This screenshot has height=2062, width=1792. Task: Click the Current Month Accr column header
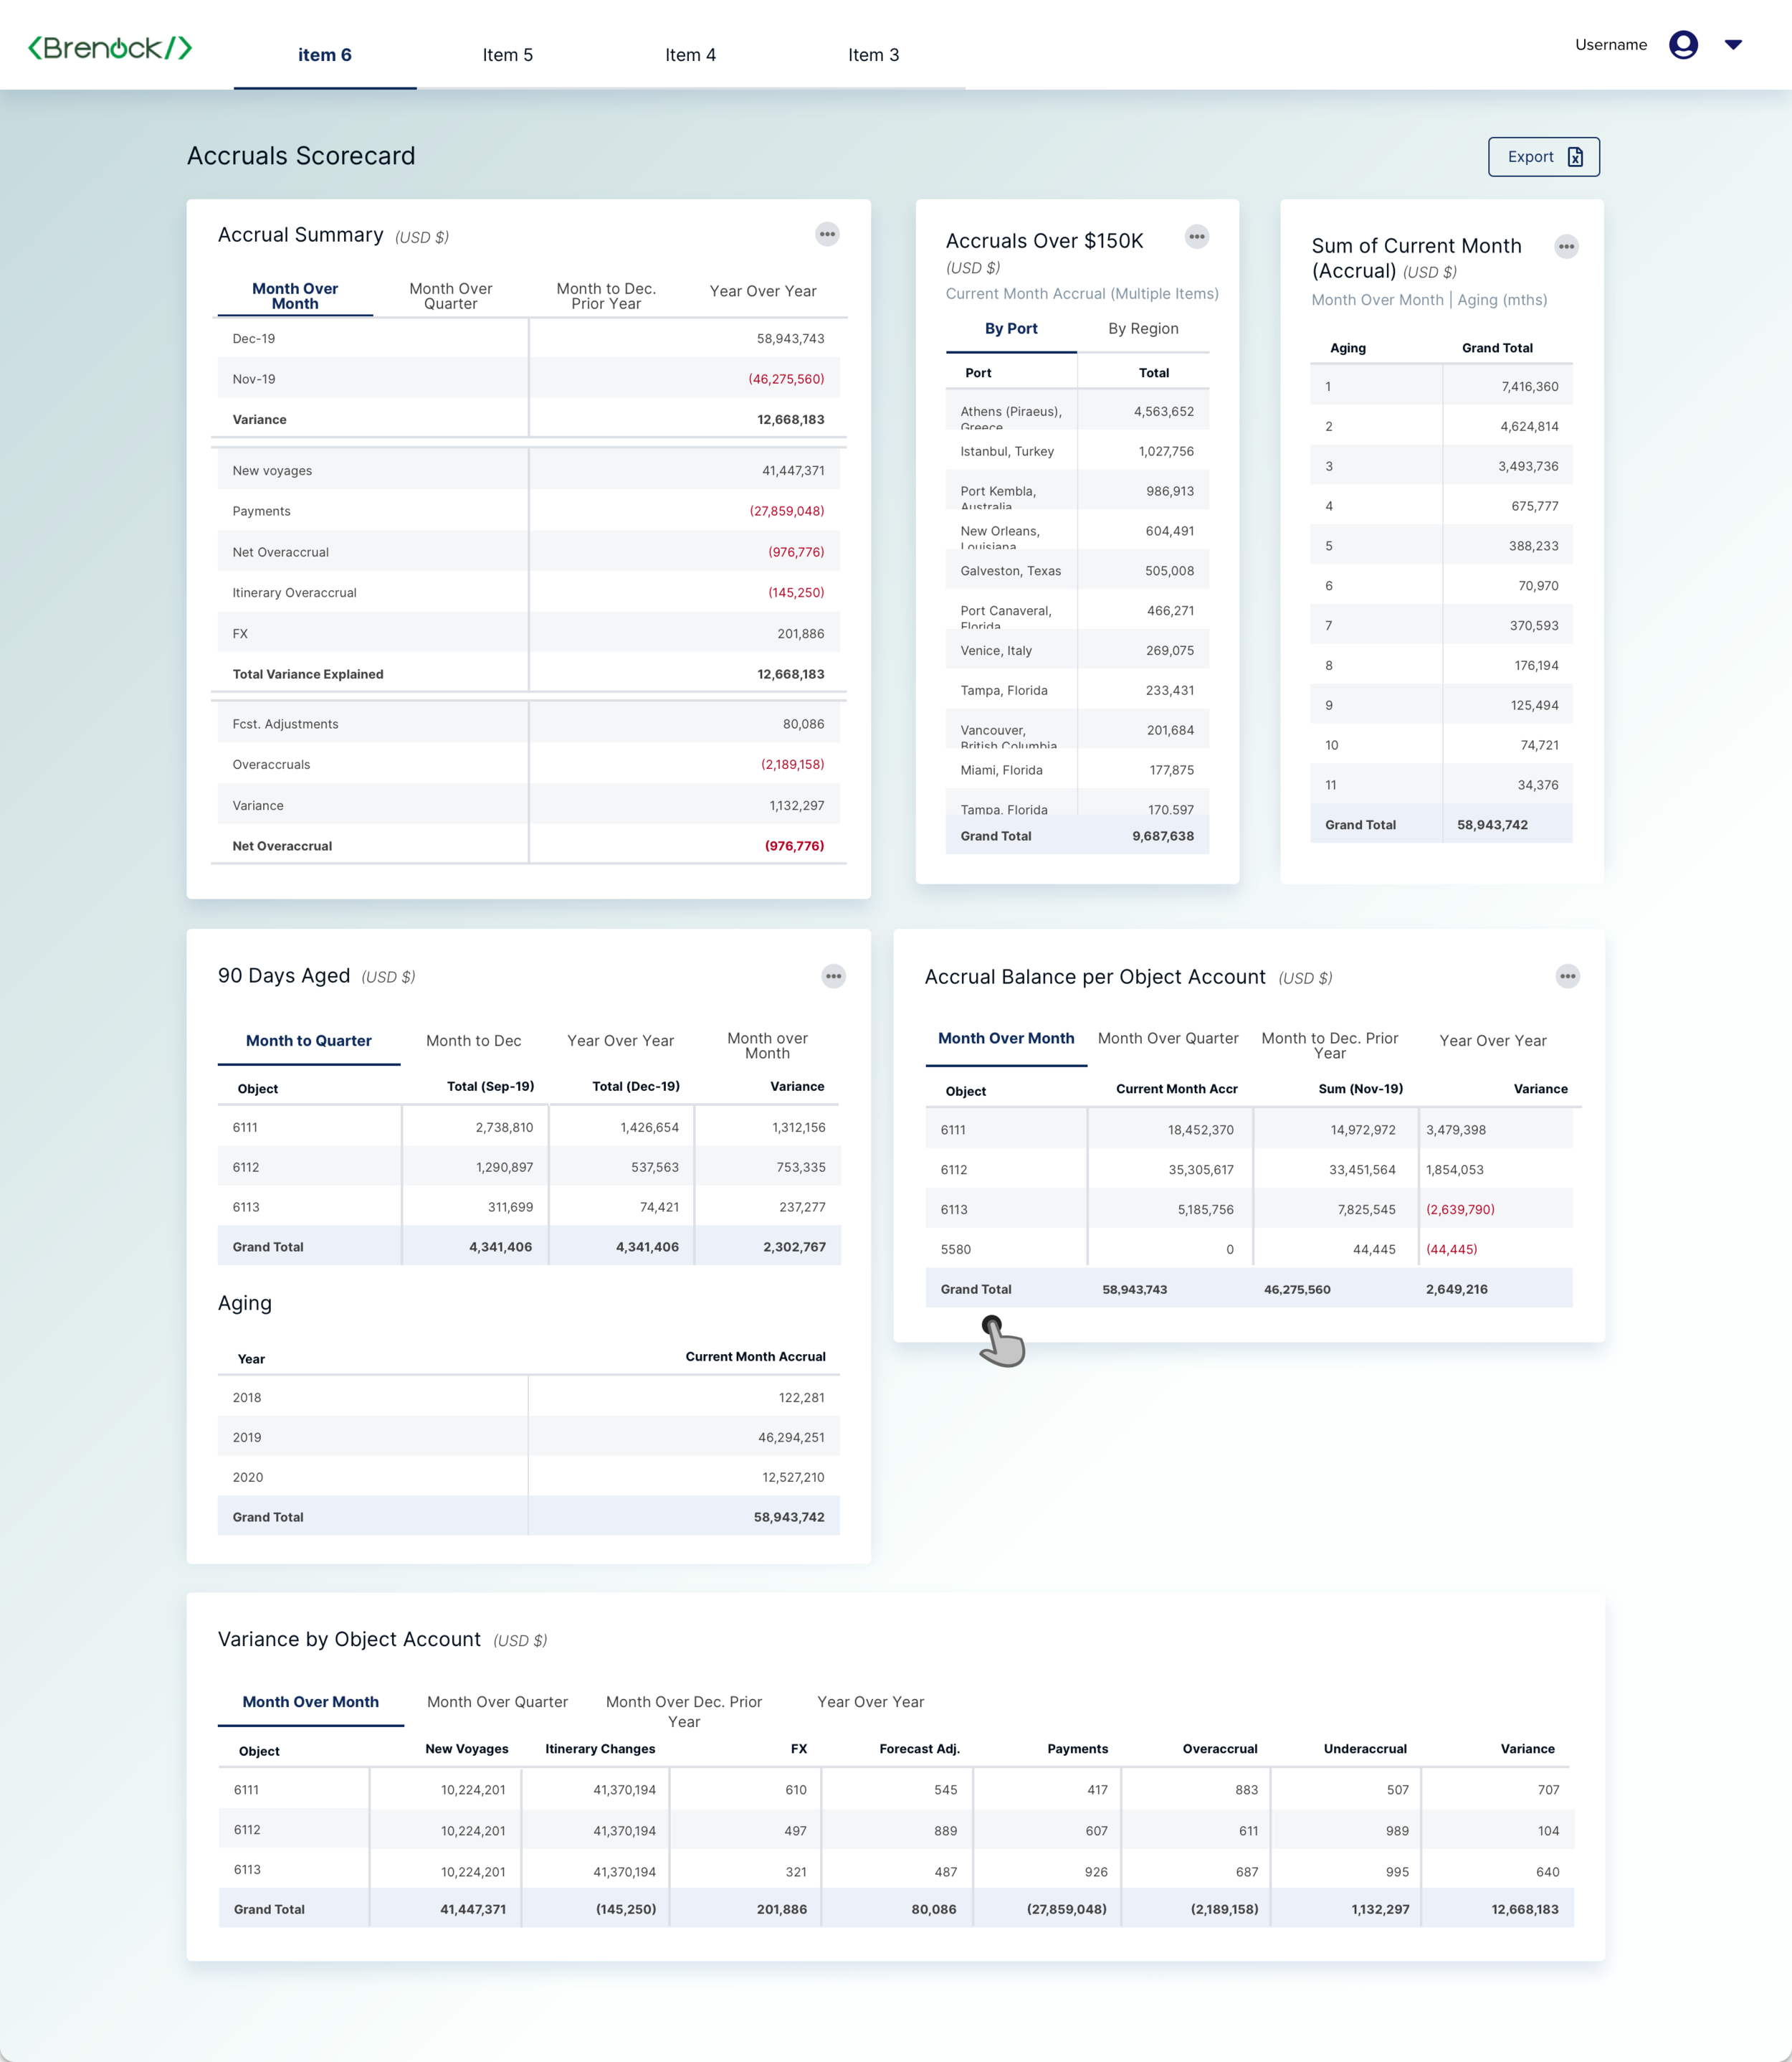point(1176,1089)
